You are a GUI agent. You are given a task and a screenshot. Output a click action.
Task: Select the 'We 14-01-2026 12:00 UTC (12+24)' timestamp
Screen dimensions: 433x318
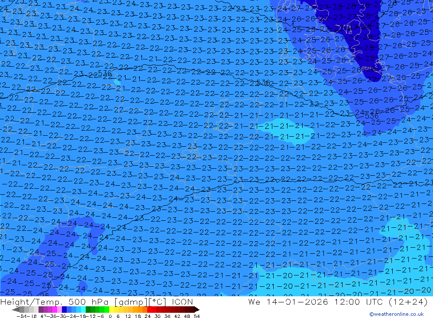(x=338, y=302)
